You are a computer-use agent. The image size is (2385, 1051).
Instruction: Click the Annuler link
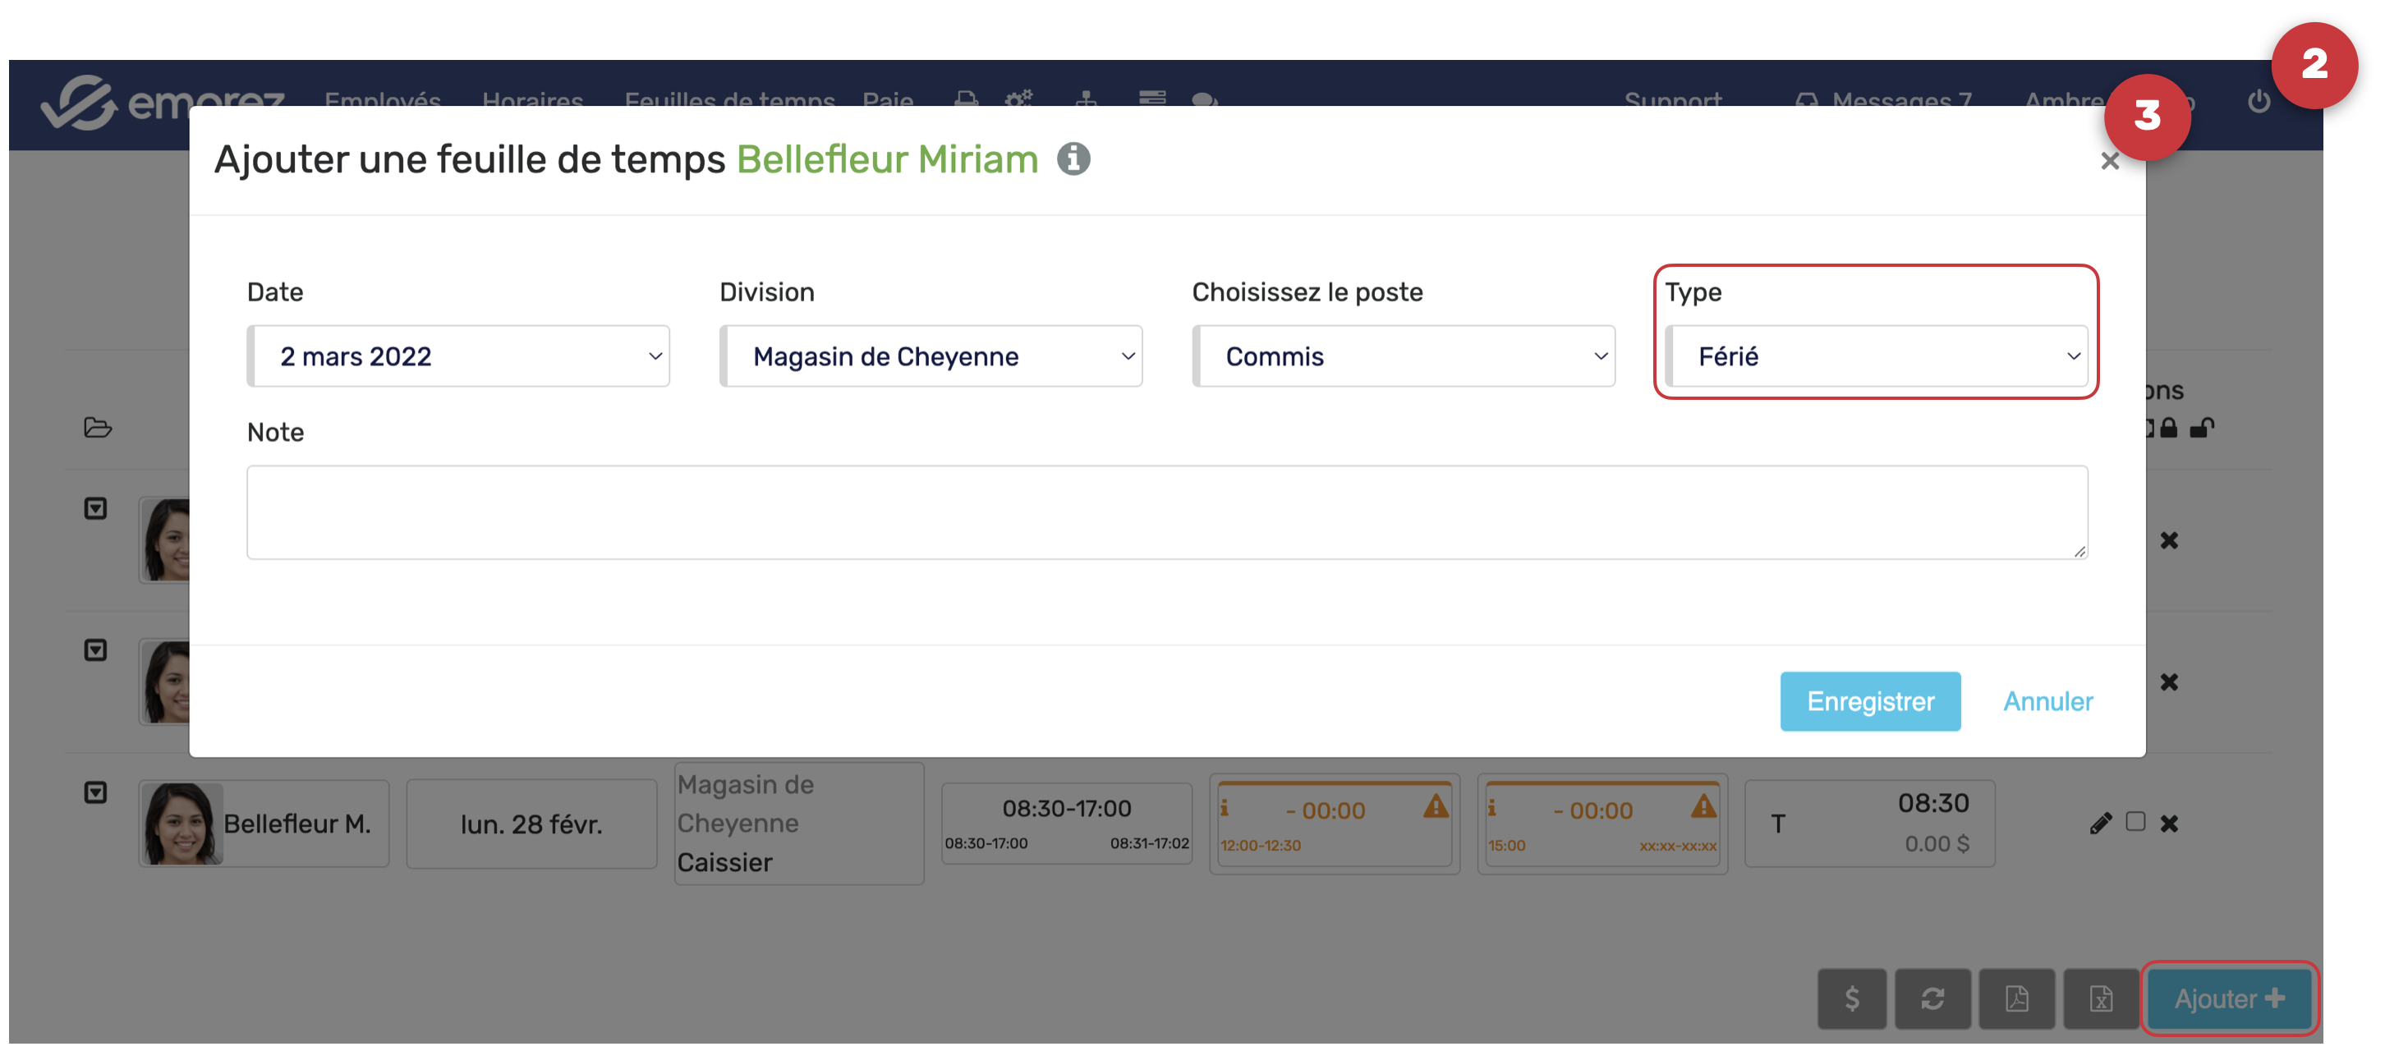2047,701
